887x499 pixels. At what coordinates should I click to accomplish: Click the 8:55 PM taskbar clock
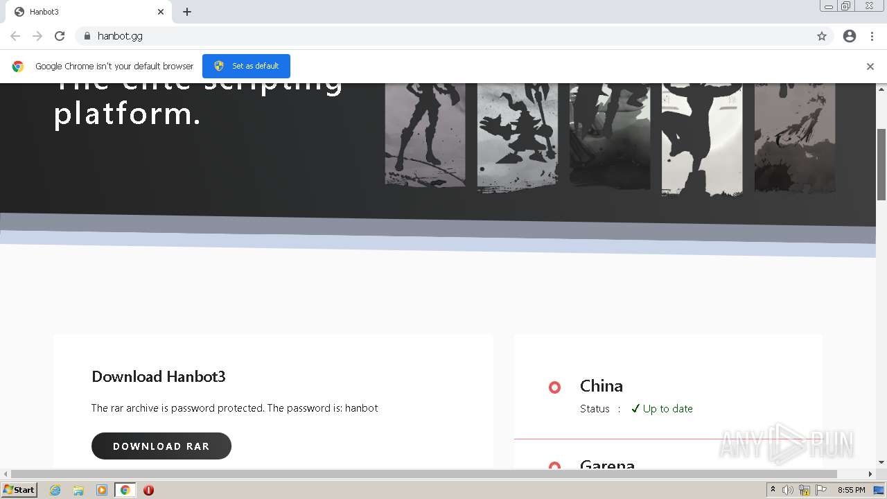pyautogui.click(x=852, y=490)
